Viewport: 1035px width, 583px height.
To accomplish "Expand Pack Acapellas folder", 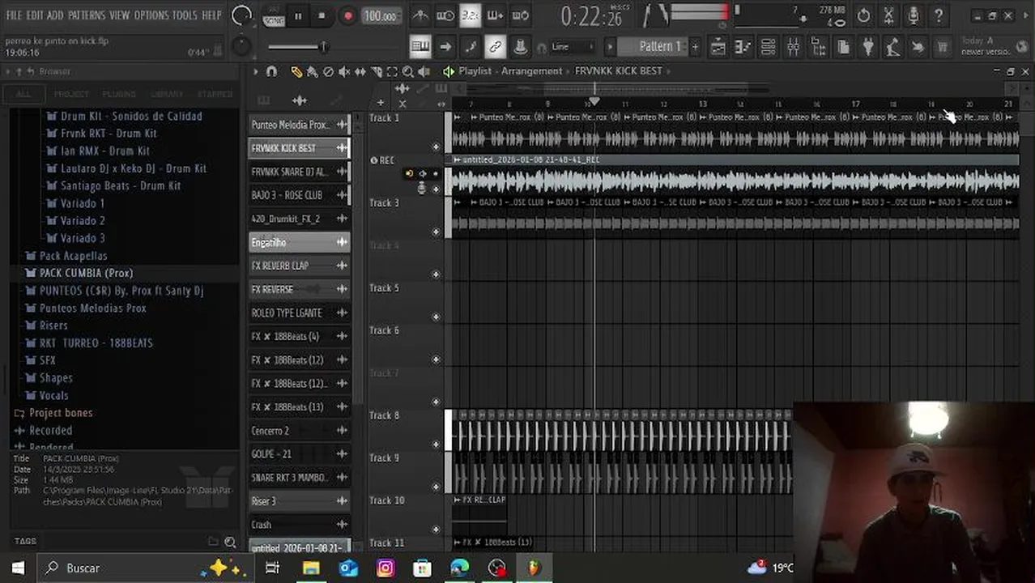I will click(73, 256).
